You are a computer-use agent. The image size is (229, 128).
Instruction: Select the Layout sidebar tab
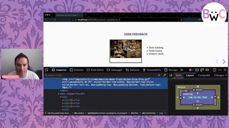190,75
